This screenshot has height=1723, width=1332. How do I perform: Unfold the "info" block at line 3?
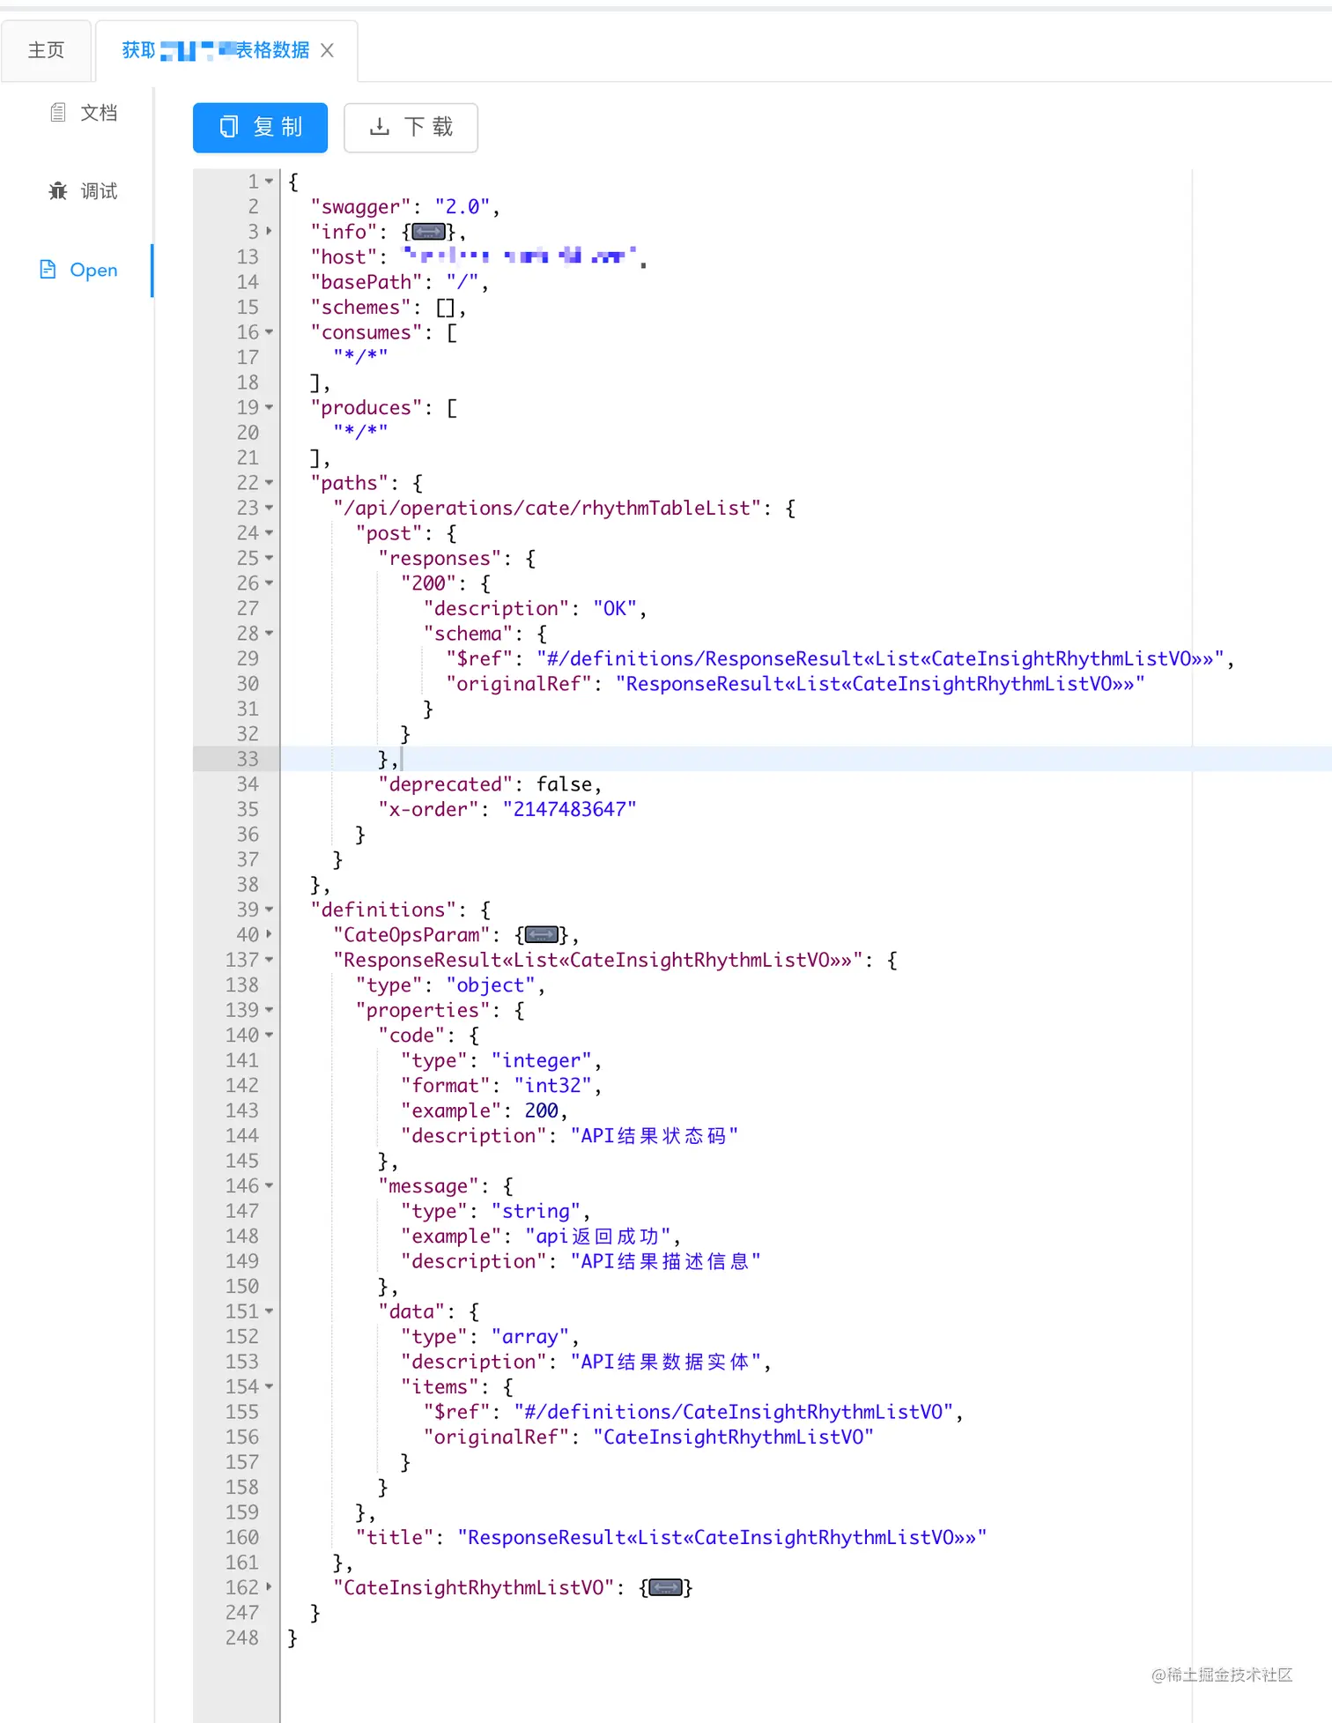(x=269, y=232)
